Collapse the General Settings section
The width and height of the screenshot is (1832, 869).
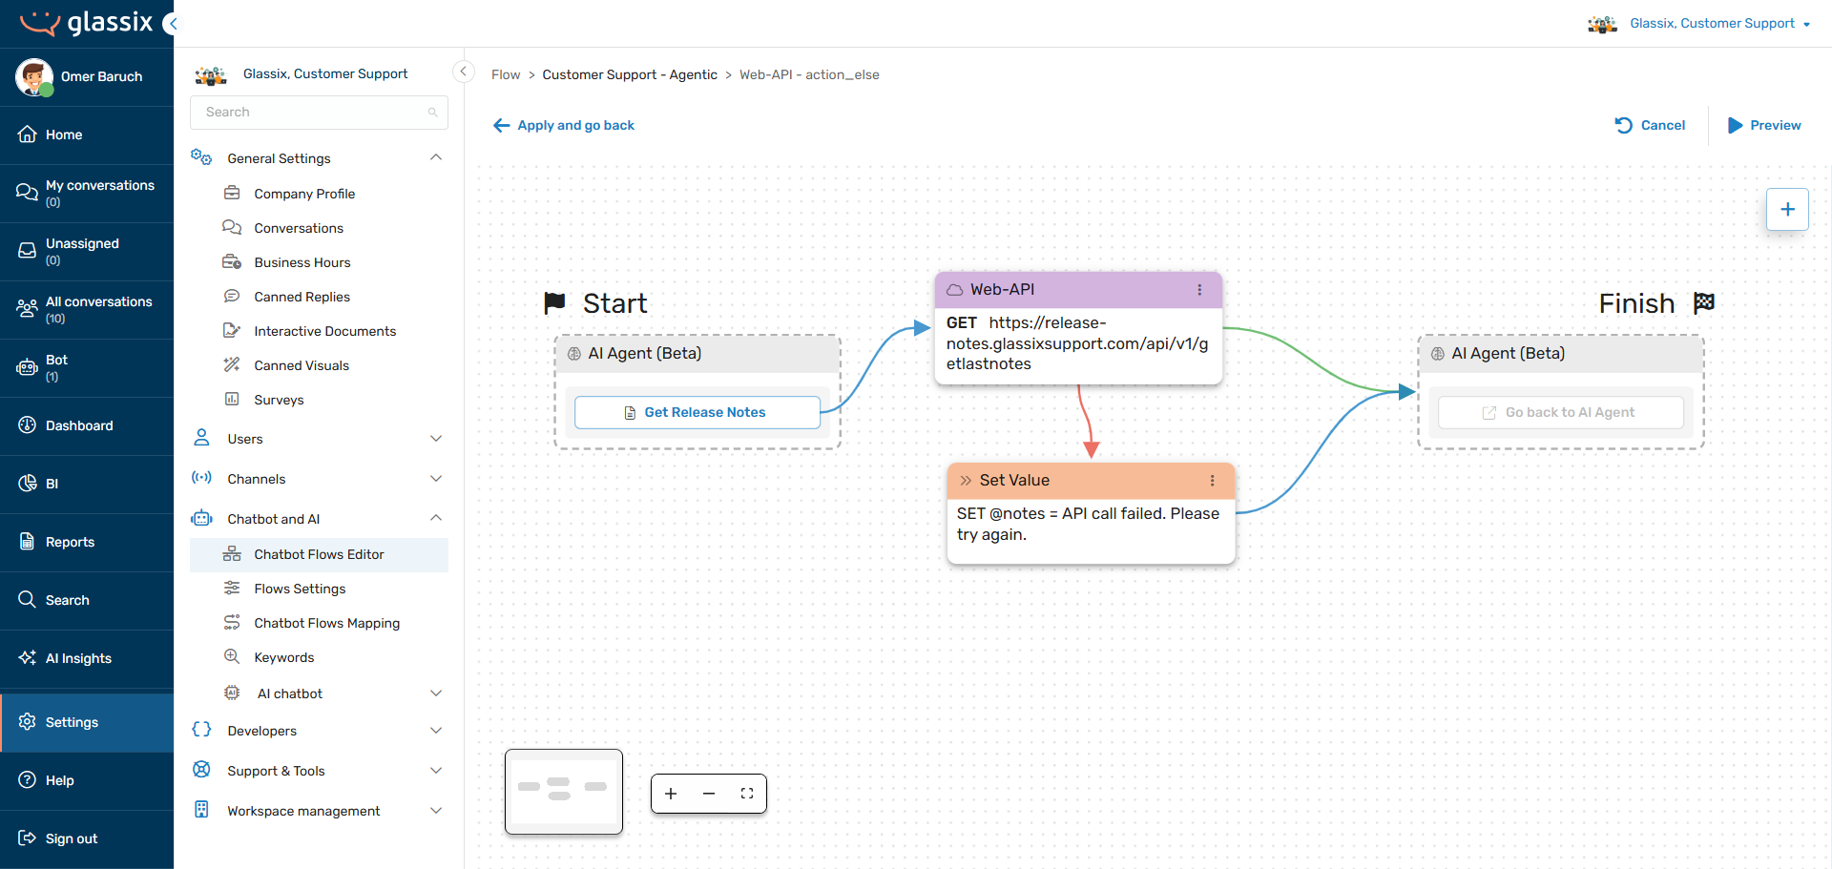coord(436,157)
